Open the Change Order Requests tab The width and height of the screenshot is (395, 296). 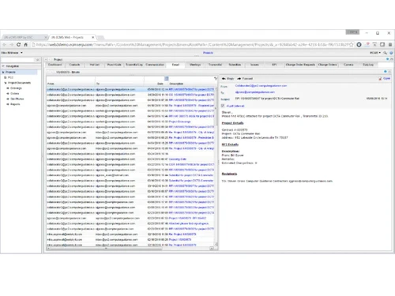click(300, 65)
